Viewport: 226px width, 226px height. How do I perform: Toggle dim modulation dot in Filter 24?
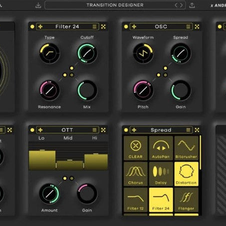click(72, 75)
